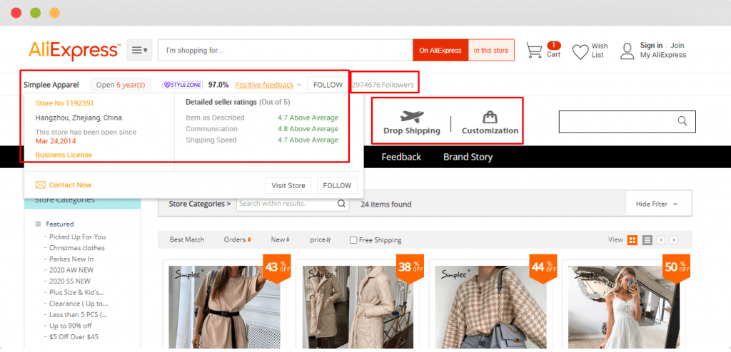Image resolution: width=731 pixels, height=352 pixels.
Task: Collapse the Featured category tree icon
Action: coord(39,224)
